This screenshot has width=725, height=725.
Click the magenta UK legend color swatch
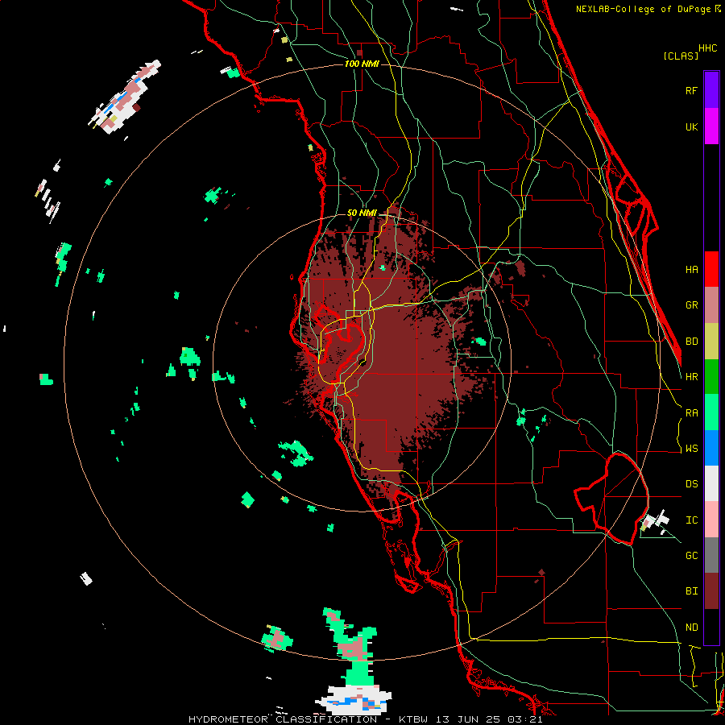coord(711,126)
